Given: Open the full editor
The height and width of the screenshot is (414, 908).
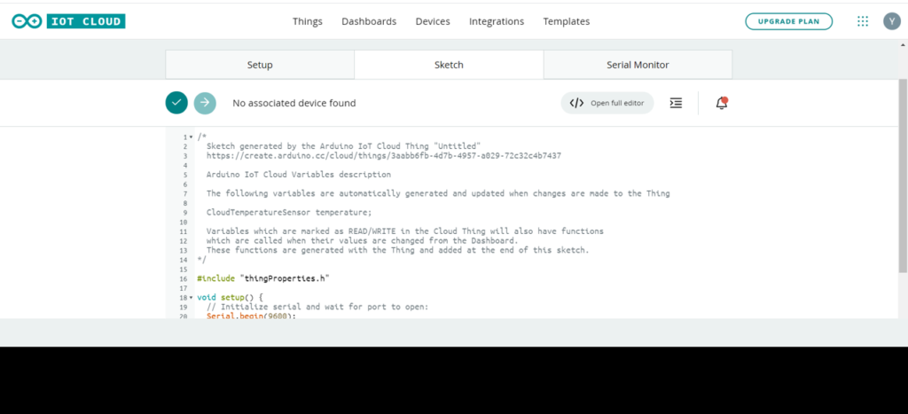Looking at the screenshot, I should (x=607, y=103).
